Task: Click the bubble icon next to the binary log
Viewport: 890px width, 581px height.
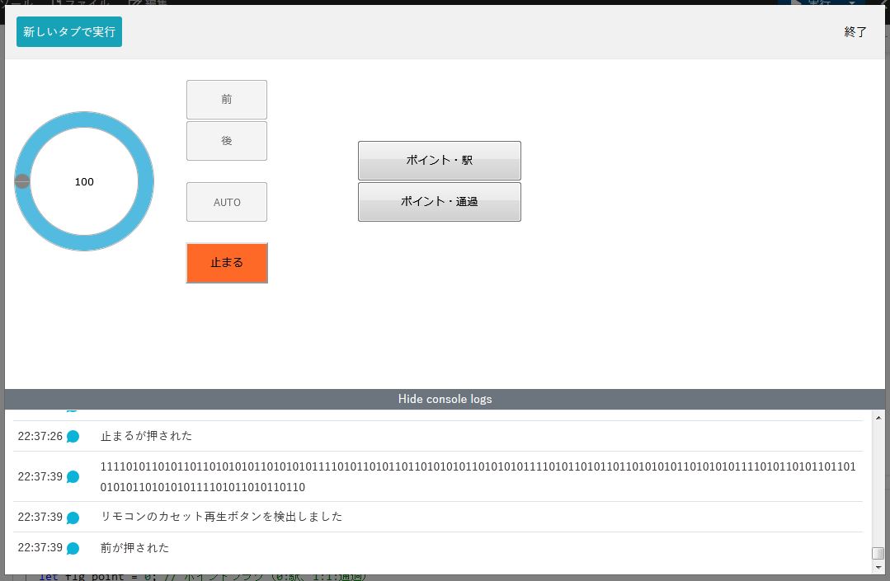Action: pos(73,477)
